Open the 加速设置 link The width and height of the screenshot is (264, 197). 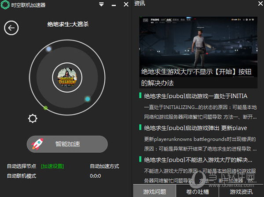pos(52,166)
